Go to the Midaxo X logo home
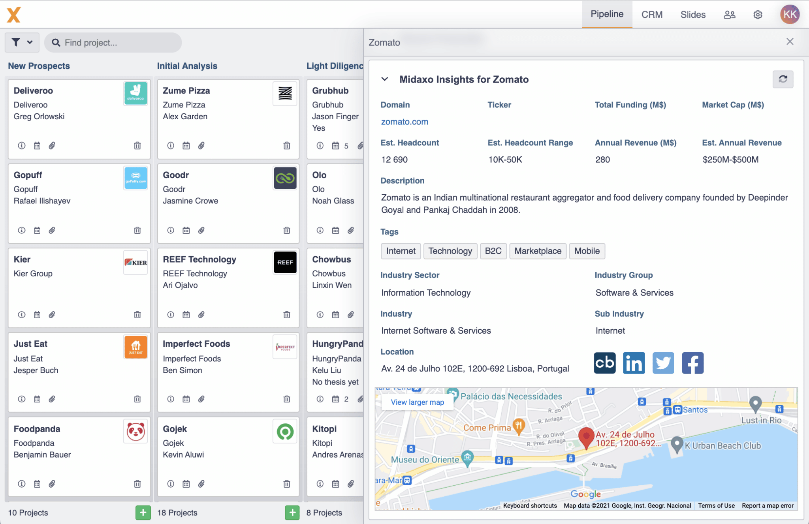The height and width of the screenshot is (524, 809). (14, 15)
